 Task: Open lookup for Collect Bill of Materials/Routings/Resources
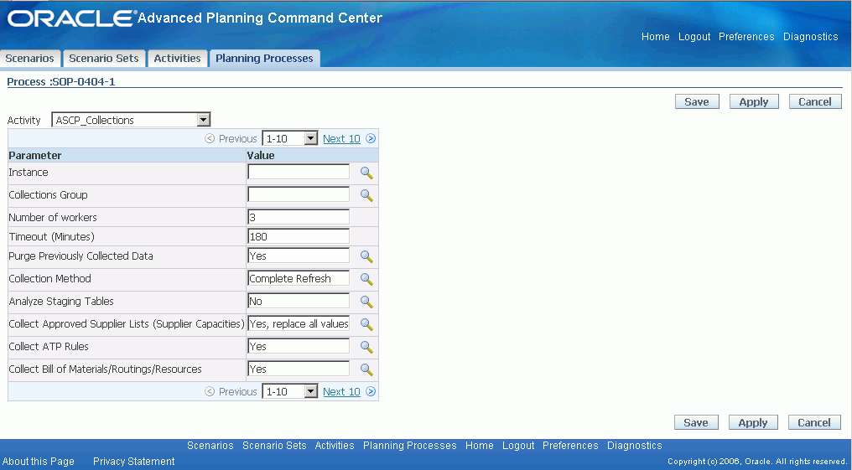tap(366, 369)
